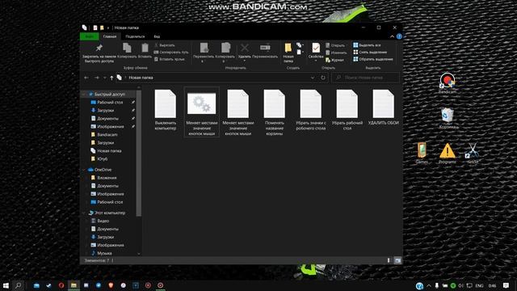This screenshot has height=291, width=517.
Task: Click new folder icon in title bar toolbar
Action: 102,27
